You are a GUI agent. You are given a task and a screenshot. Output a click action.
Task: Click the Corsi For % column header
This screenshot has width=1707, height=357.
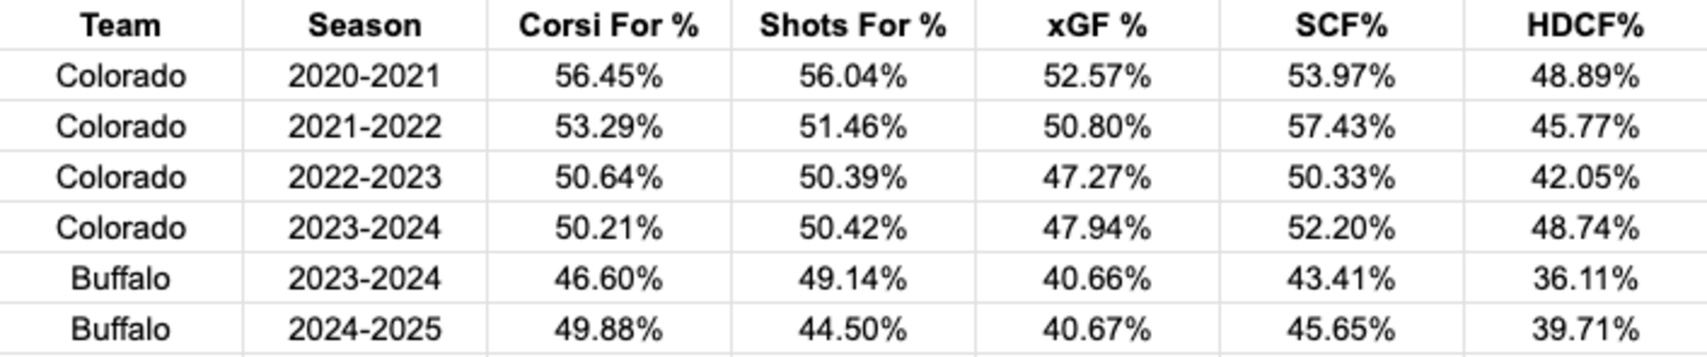609,25
